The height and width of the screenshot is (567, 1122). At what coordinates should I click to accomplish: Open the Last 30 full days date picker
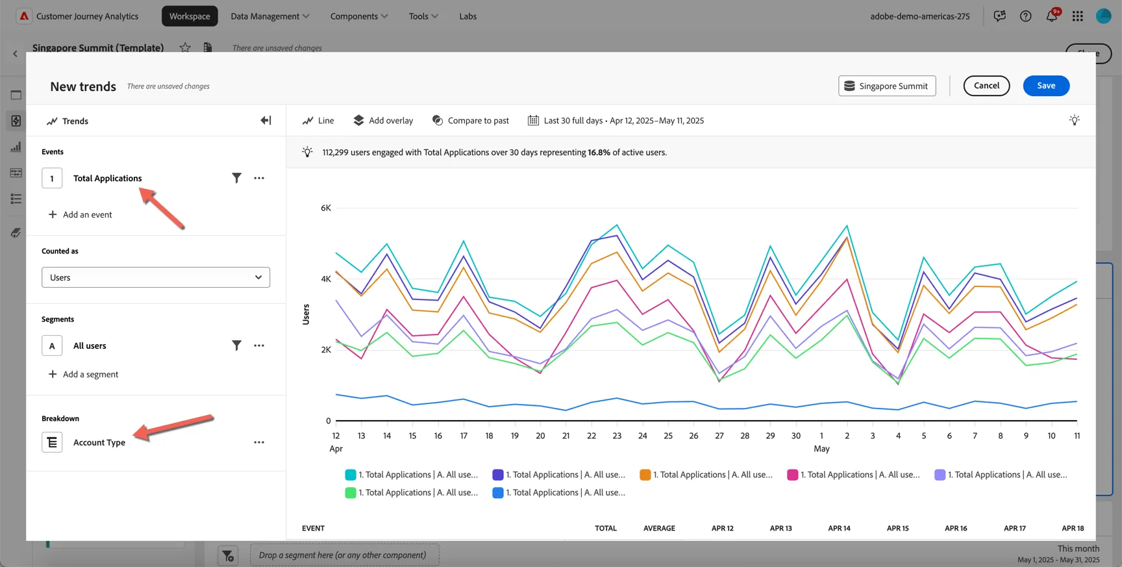click(616, 120)
